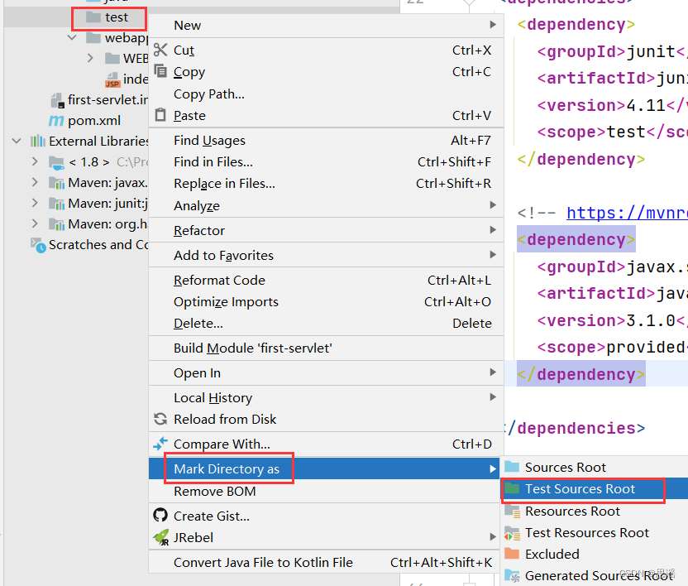Click the blue Sources Root folder icon
The height and width of the screenshot is (586, 688).
[512, 467]
